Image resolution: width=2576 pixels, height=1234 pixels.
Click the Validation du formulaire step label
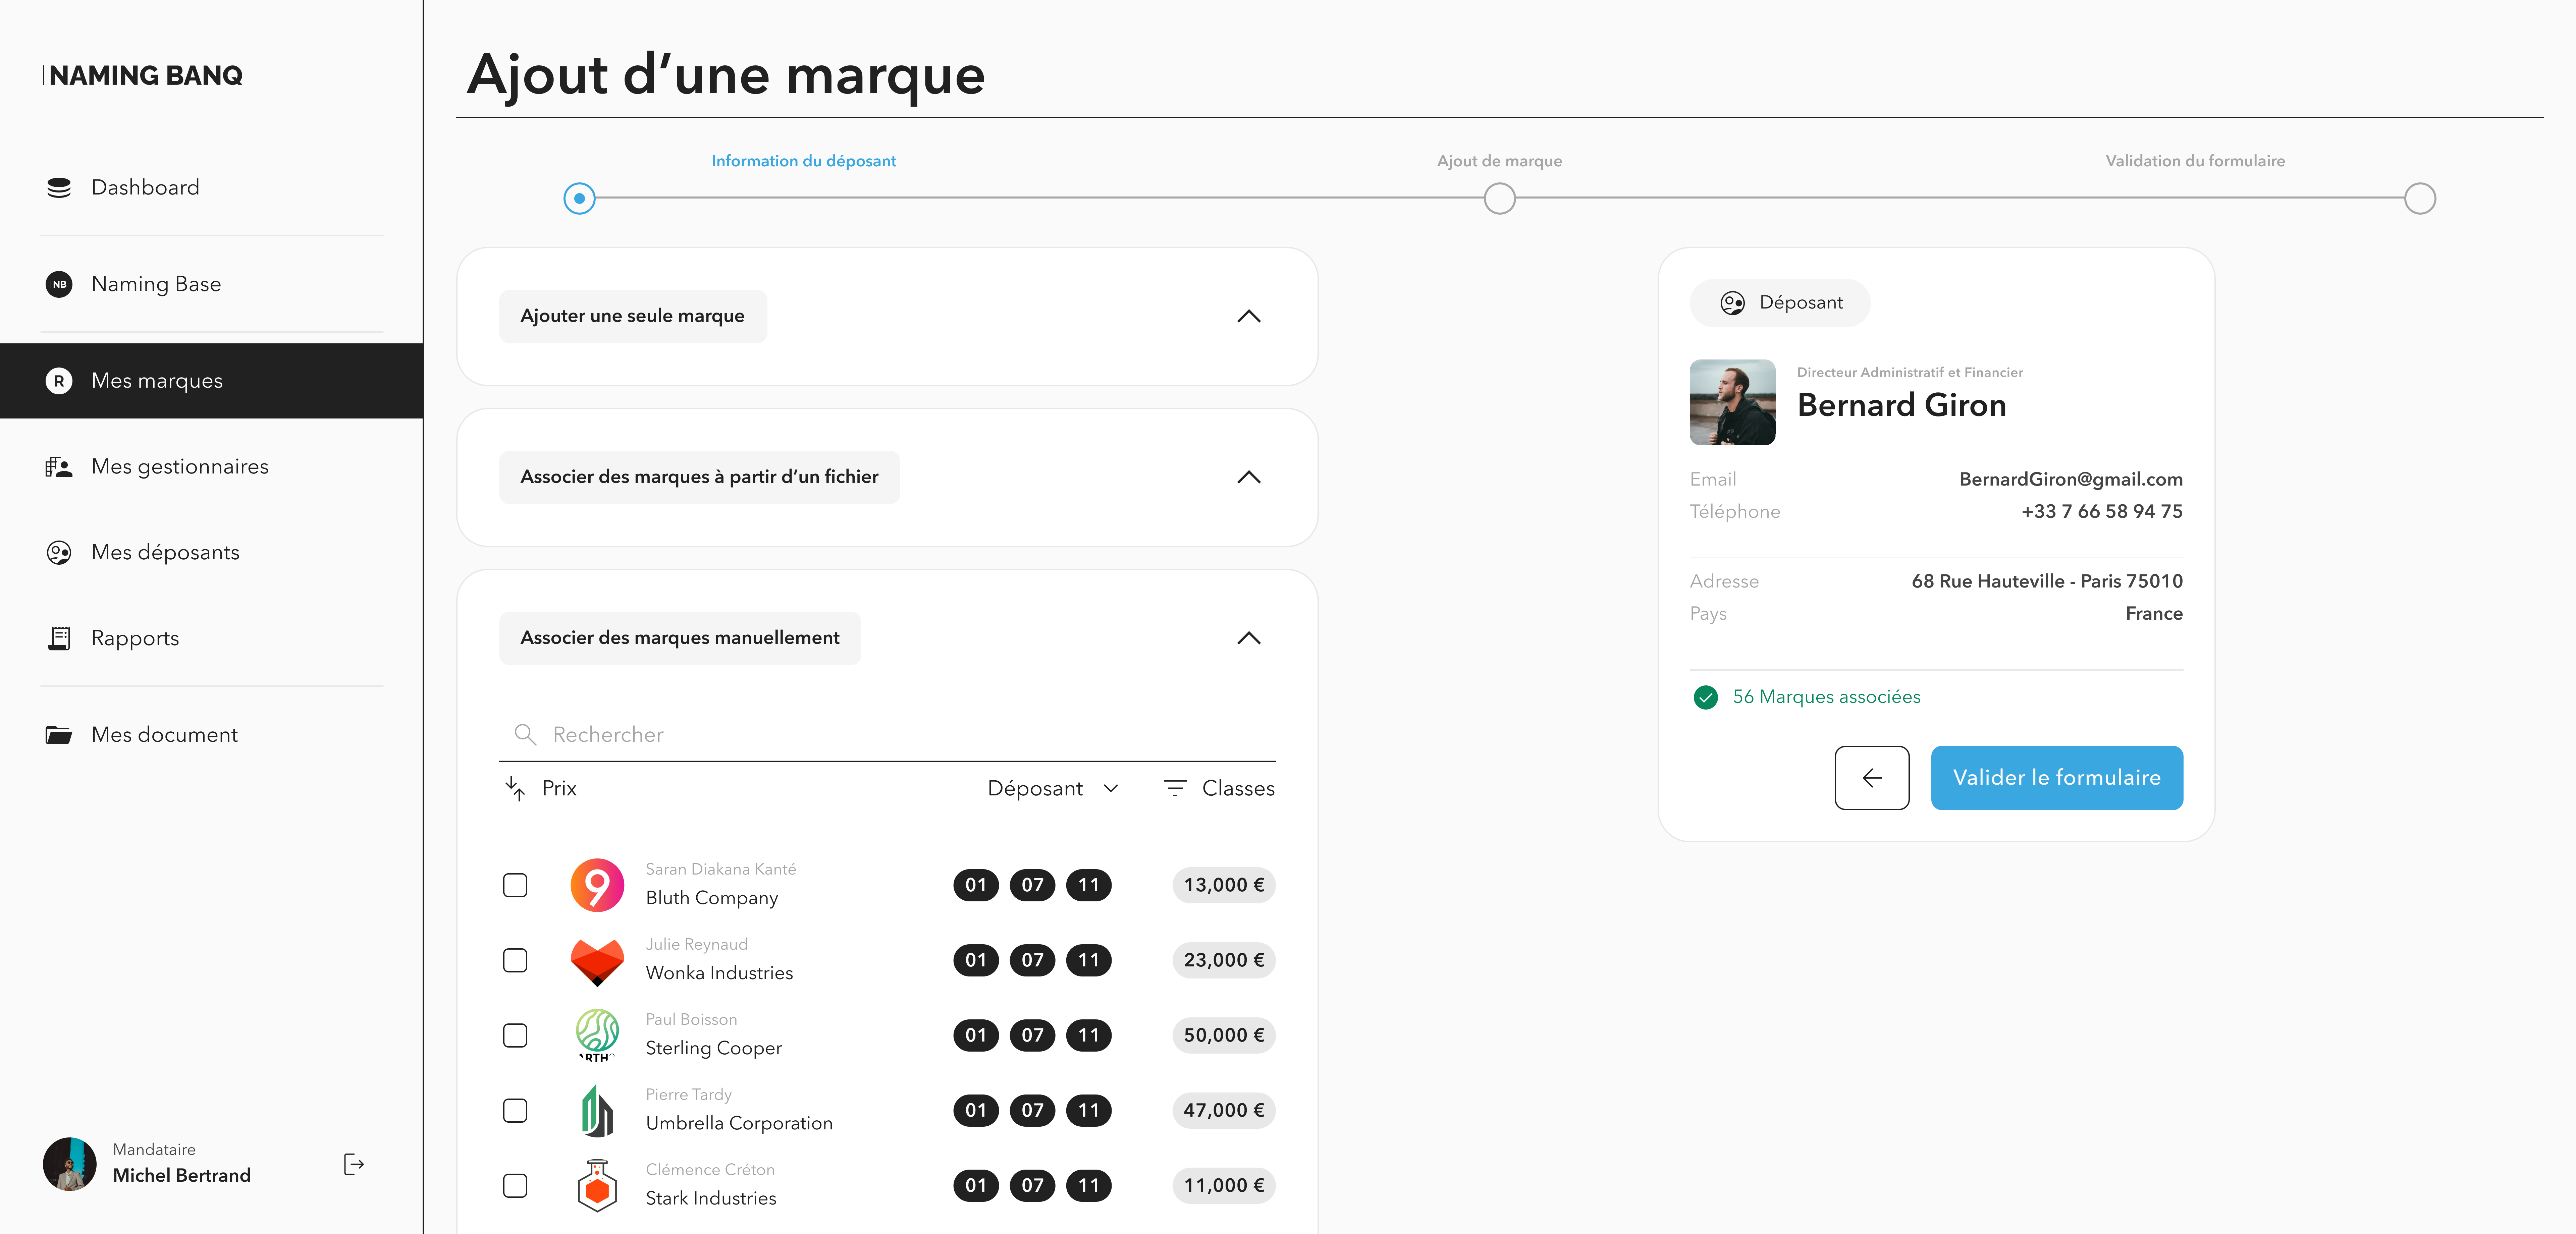coord(2195,161)
